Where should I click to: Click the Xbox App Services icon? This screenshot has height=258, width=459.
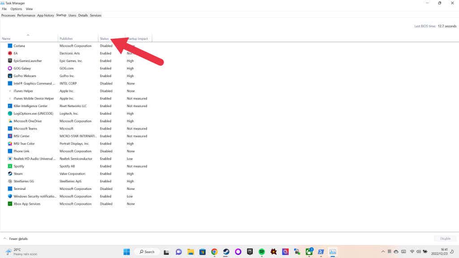10,204
